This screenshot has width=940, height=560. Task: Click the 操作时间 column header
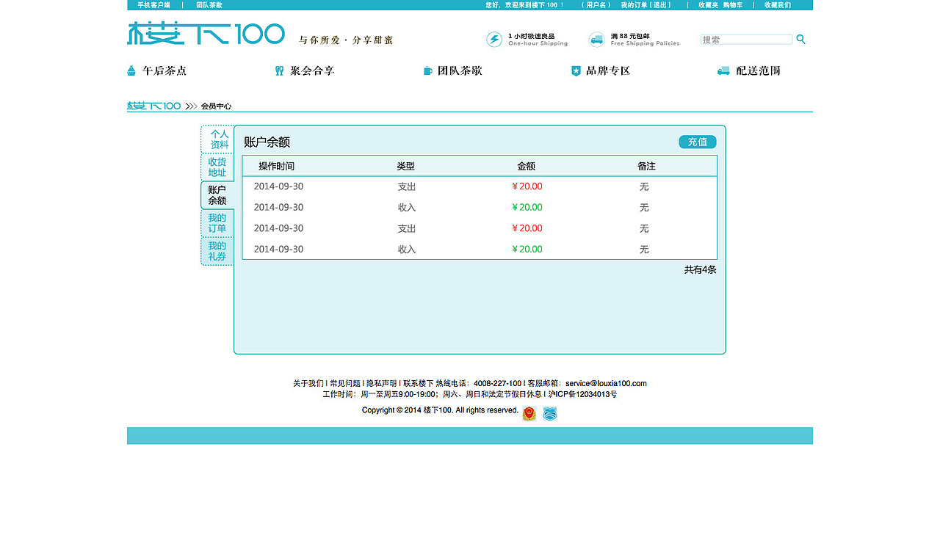click(276, 167)
